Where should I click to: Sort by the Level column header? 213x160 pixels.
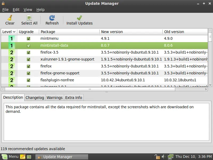pyautogui.click(x=9, y=32)
